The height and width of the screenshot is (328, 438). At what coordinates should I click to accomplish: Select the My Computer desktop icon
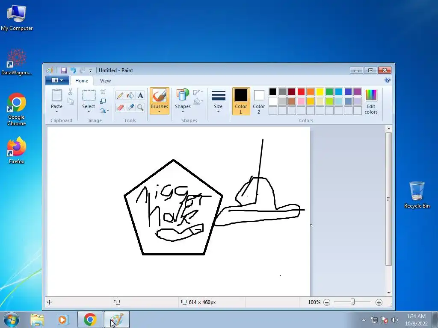(x=17, y=17)
